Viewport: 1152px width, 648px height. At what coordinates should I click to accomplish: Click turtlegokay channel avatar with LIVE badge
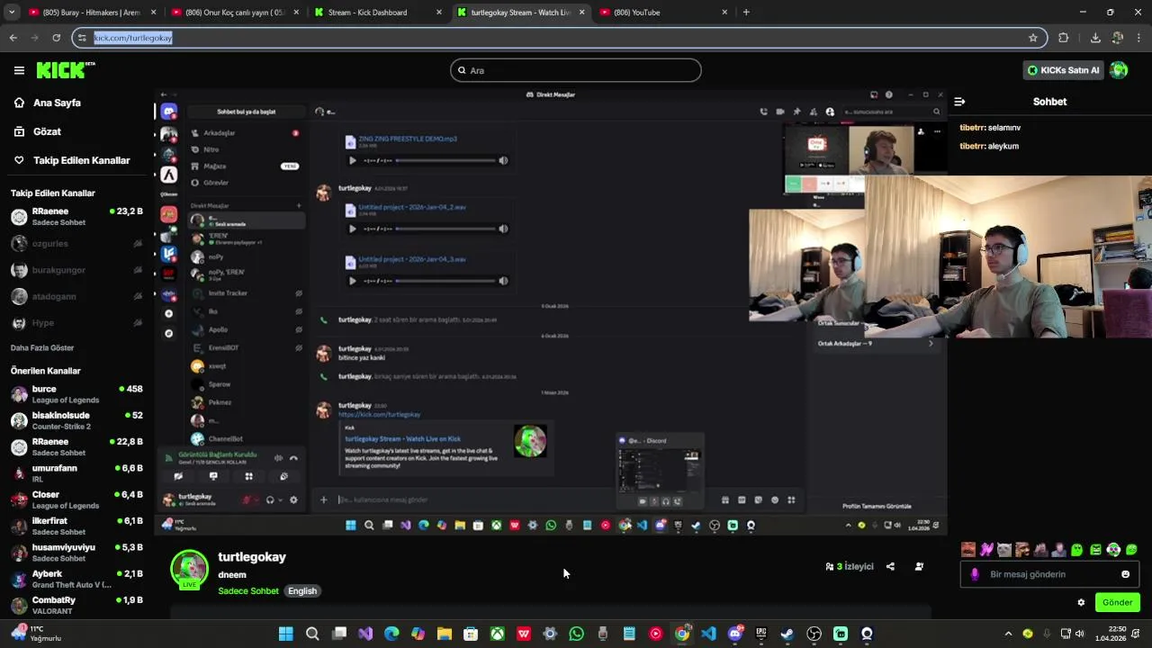pos(189,569)
